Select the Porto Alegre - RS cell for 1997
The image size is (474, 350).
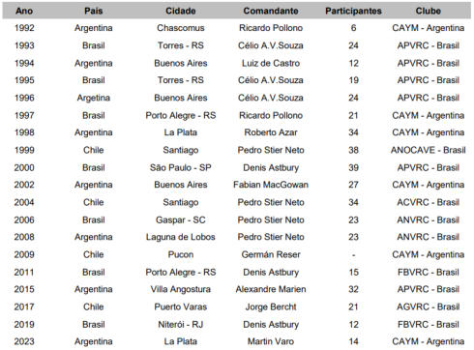pyautogui.click(x=181, y=115)
